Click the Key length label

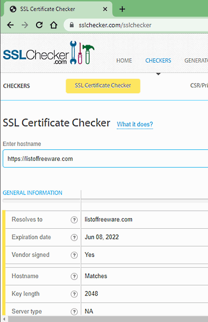(25, 294)
